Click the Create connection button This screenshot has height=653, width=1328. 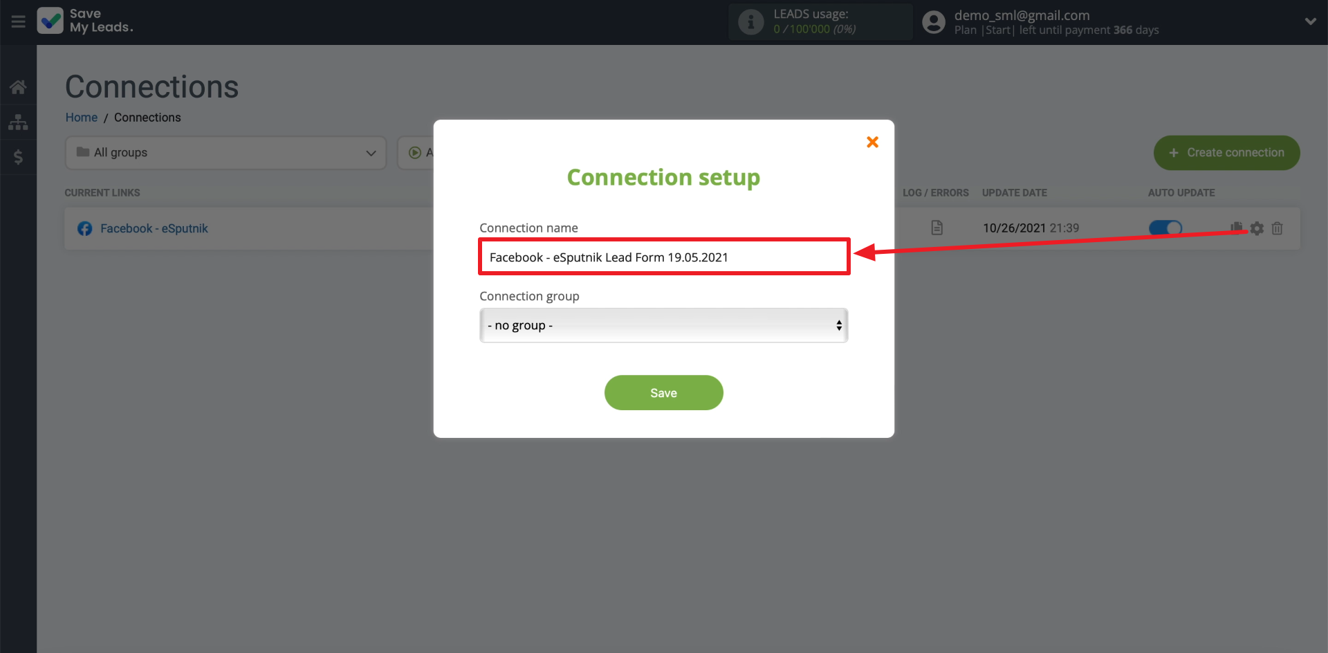coord(1226,153)
